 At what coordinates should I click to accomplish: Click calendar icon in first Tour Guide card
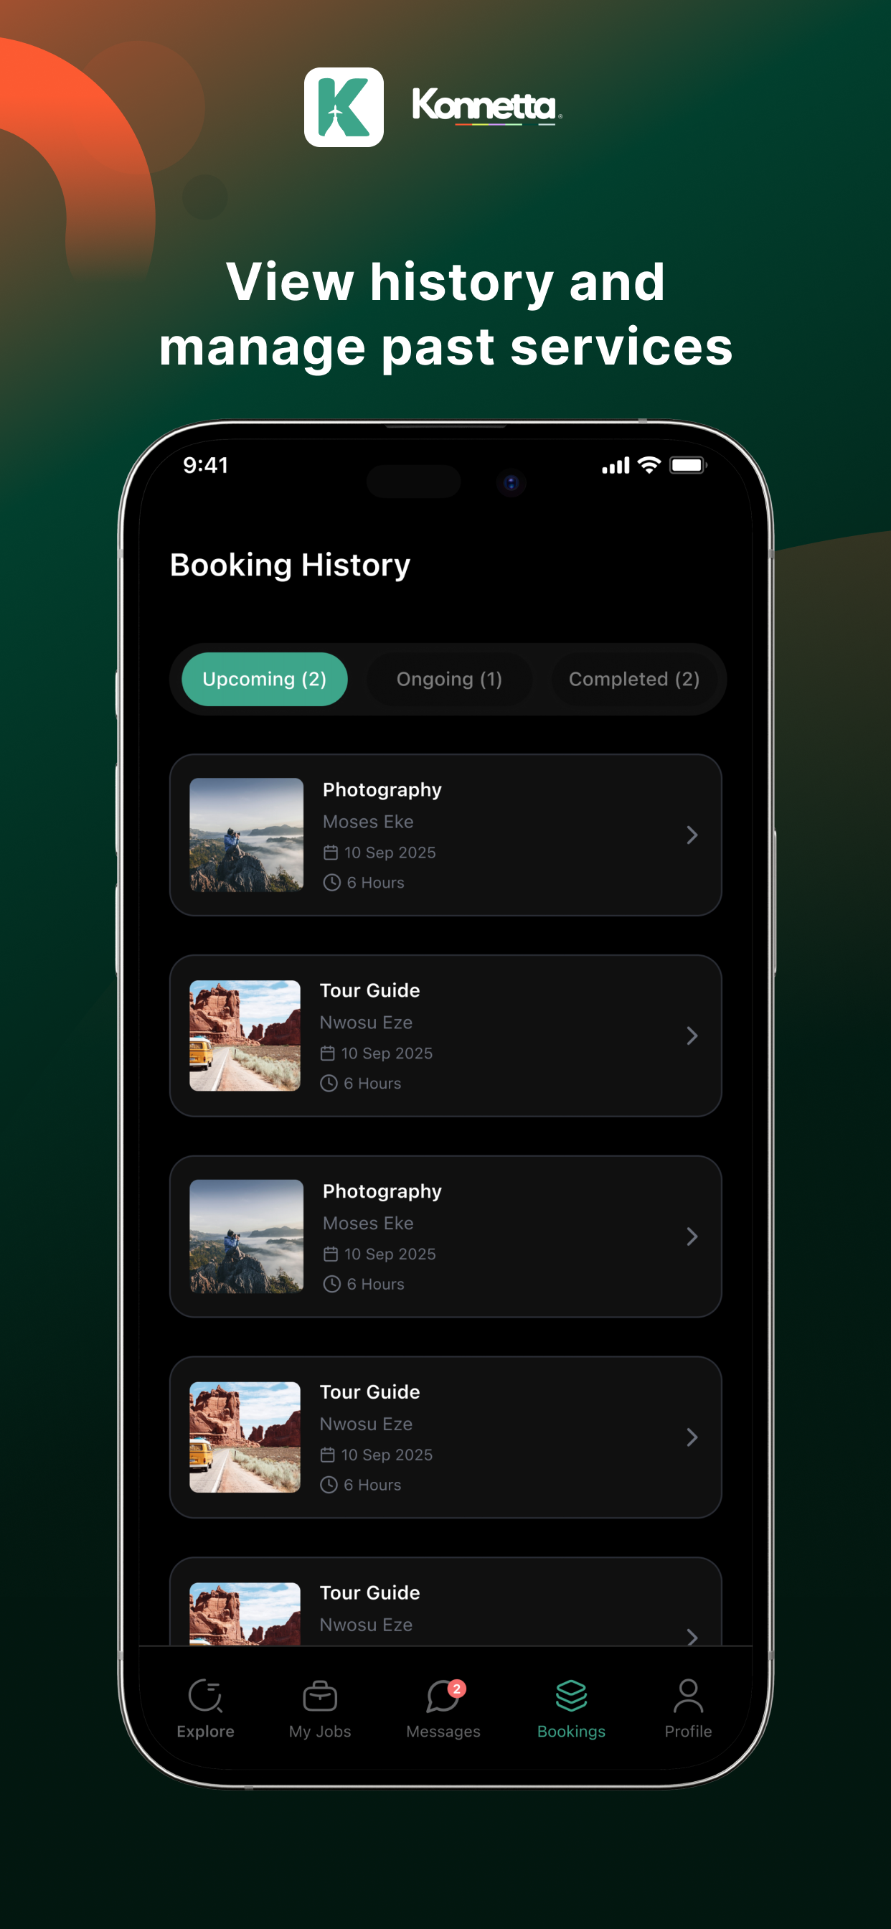click(x=327, y=1053)
